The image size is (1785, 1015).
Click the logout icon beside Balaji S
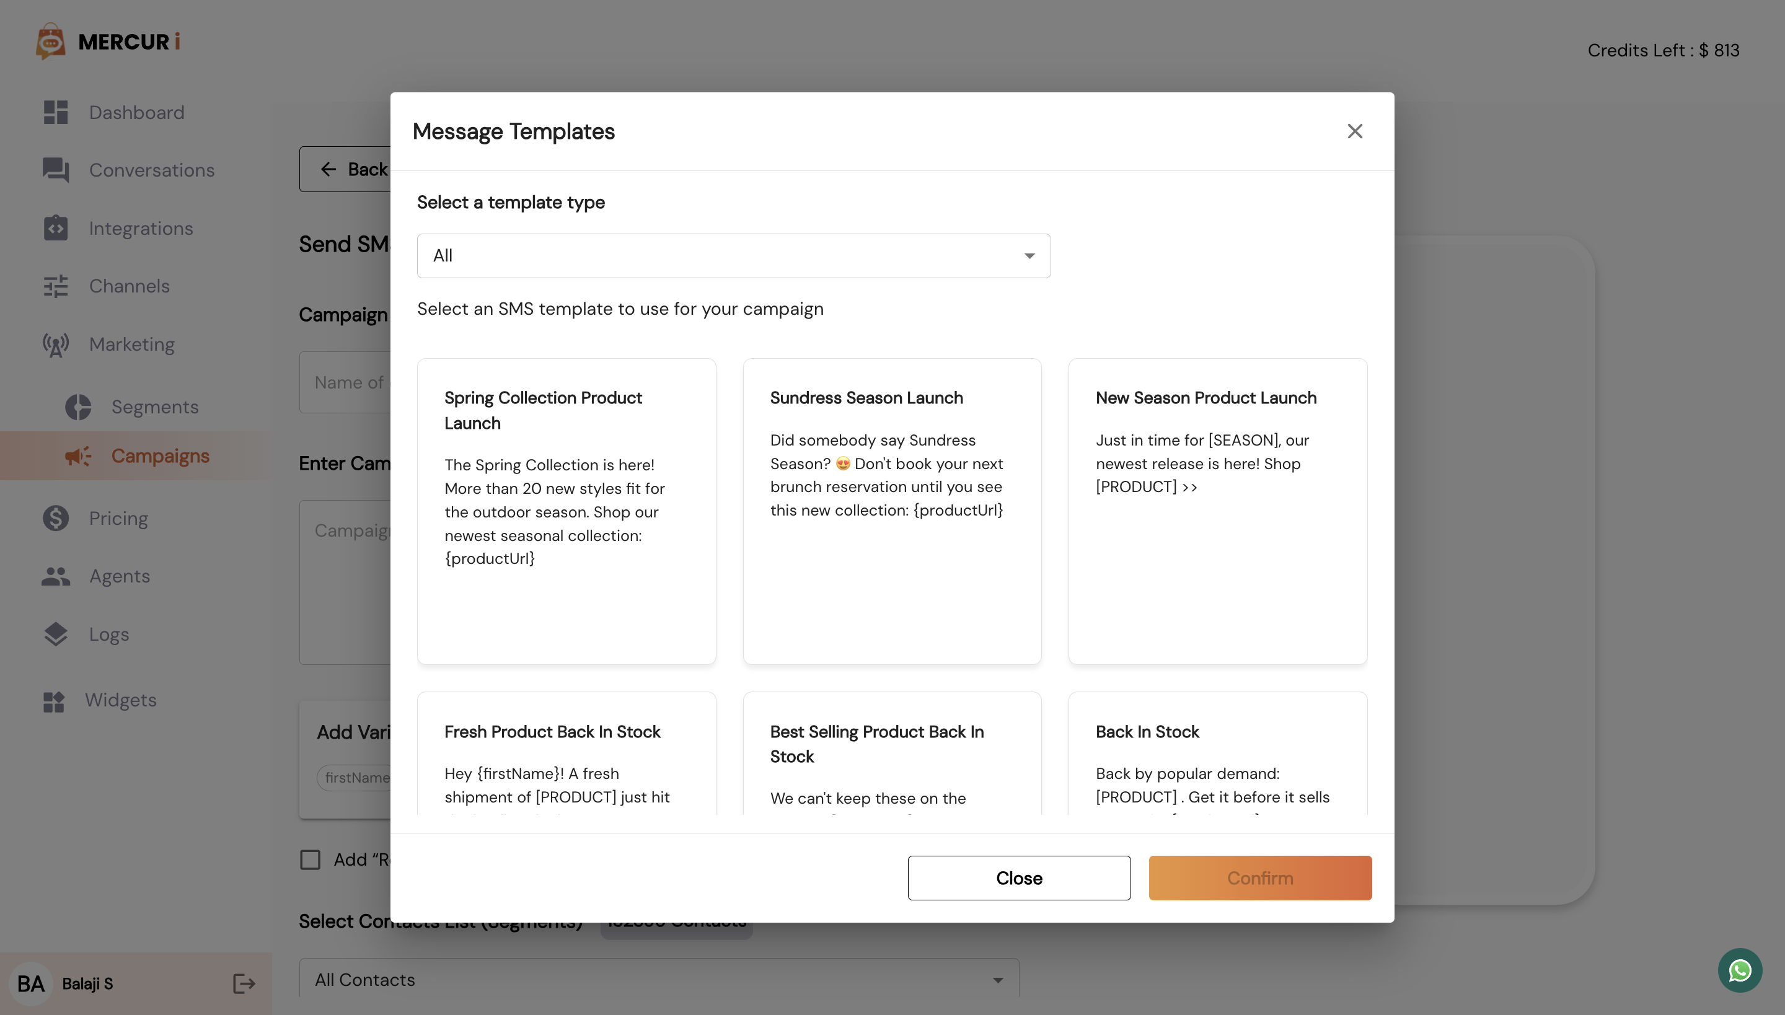click(244, 983)
